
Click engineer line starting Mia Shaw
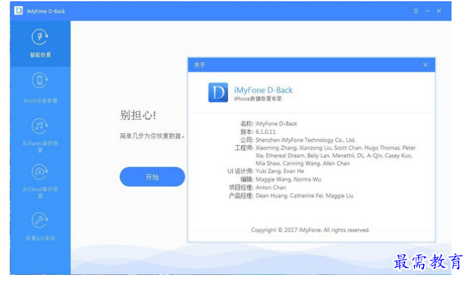pyautogui.click(x=303, y=163)
